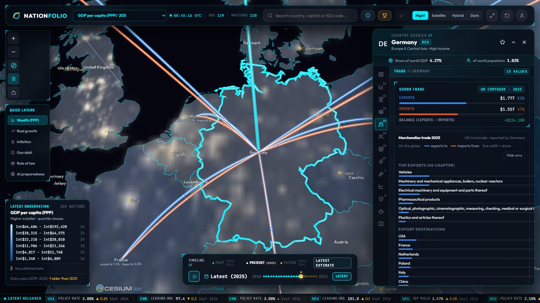Viewport: 540px width, 303px height.
Task: Open the gavel dossier tab
Action: point(381,174)
